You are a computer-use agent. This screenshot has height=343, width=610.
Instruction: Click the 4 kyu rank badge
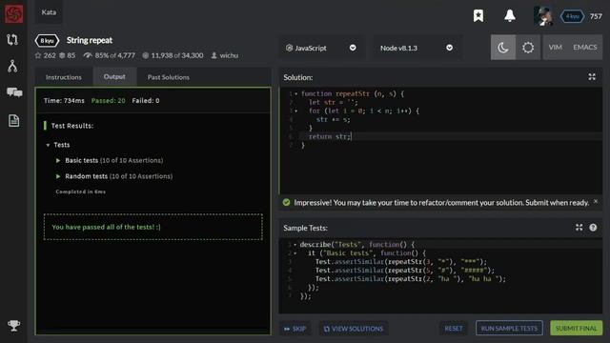572,16
